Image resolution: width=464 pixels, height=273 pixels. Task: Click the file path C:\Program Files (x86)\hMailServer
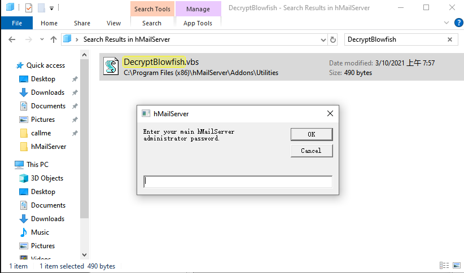pyautogui.click(x=201, y=73)
